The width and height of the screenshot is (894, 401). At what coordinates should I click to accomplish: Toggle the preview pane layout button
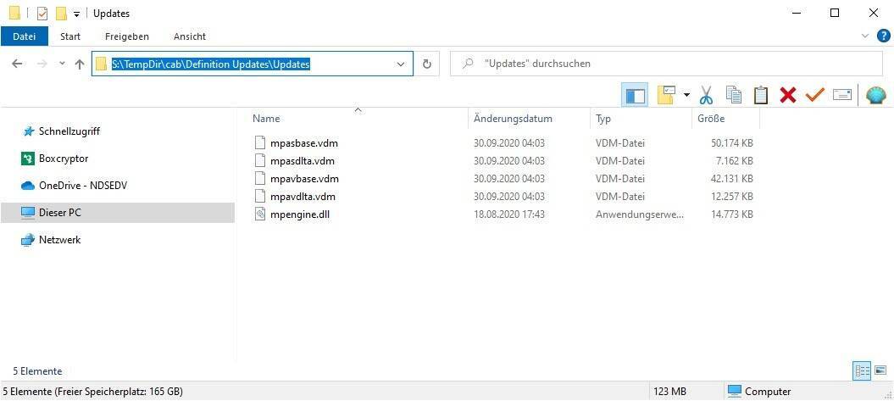tap(634, 95)
